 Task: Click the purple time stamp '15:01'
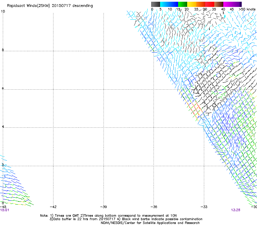tap(5, 210)
